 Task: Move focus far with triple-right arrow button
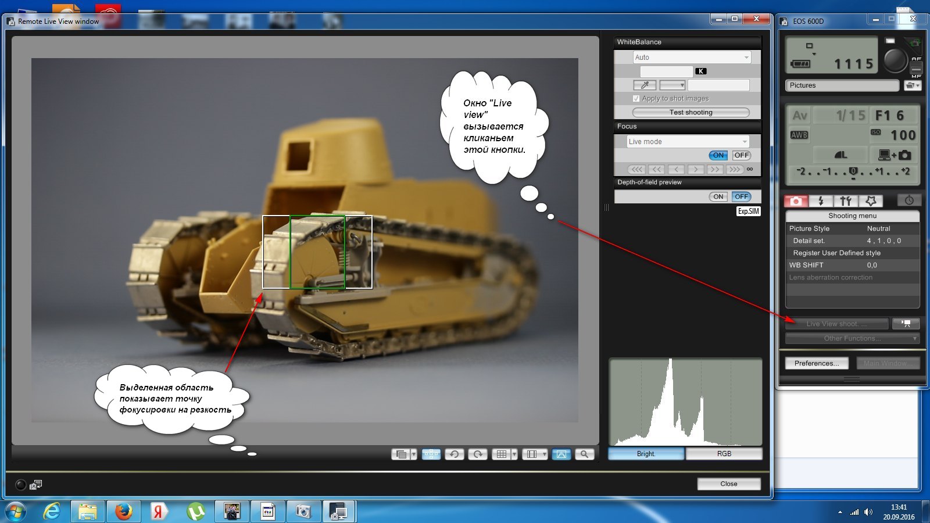click(734, 169)
